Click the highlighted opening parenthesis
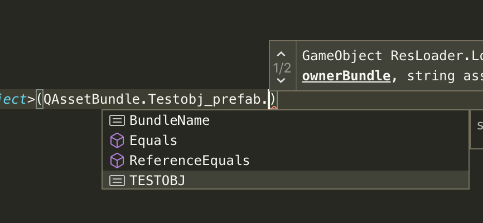 pyautogui.click(x=40, y=99)
